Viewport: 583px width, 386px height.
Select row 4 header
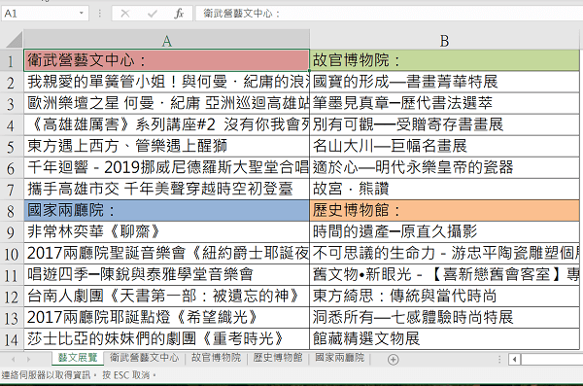tap(12, 125)
